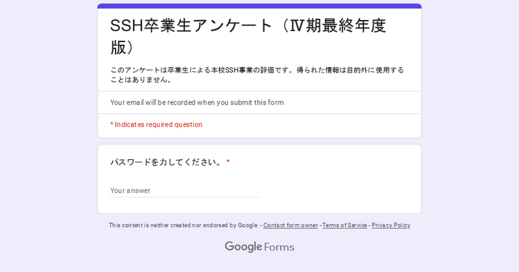Screen dimensions: 519x272
Task: Open the 'Terms of Service' link
Action: (x=345, y=225)
